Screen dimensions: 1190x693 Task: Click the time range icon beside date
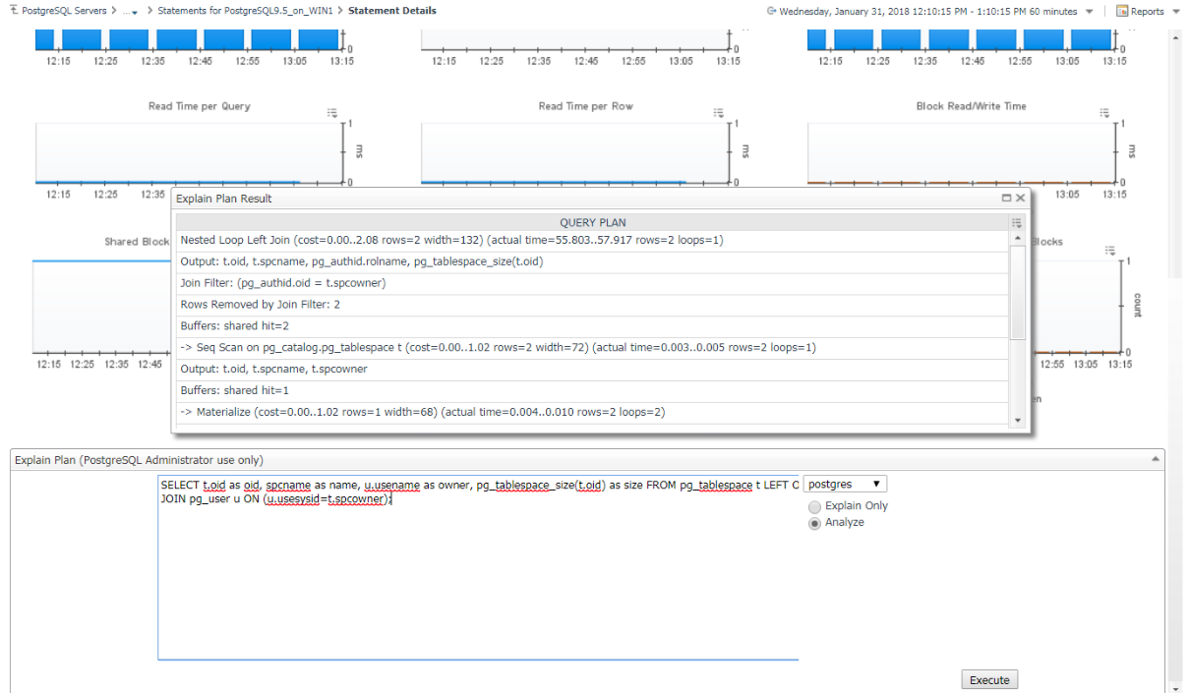pos(772,12)
